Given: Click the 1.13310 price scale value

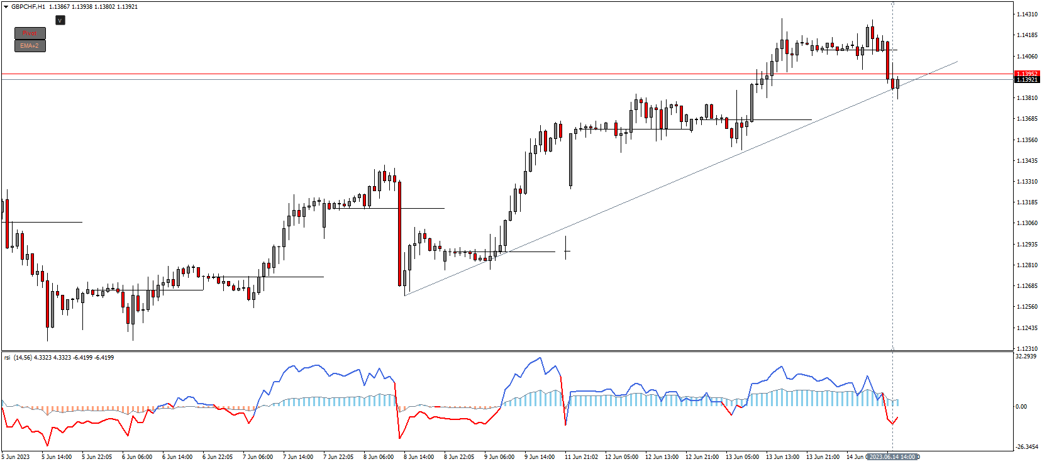Looking at the screenshot, I should [x=1027, y=182].
